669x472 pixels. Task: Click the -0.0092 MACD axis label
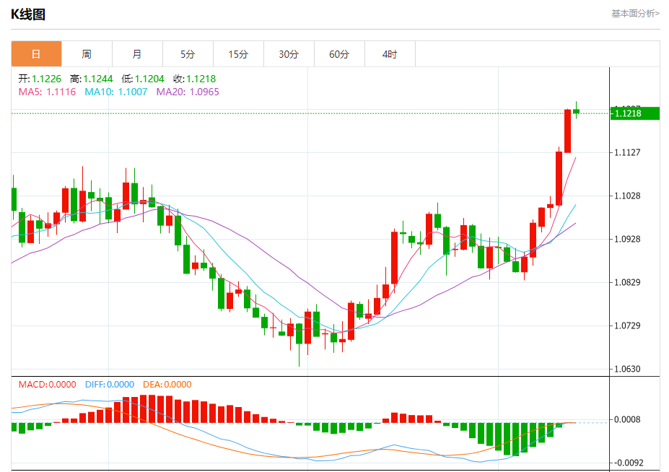[627, 463]
